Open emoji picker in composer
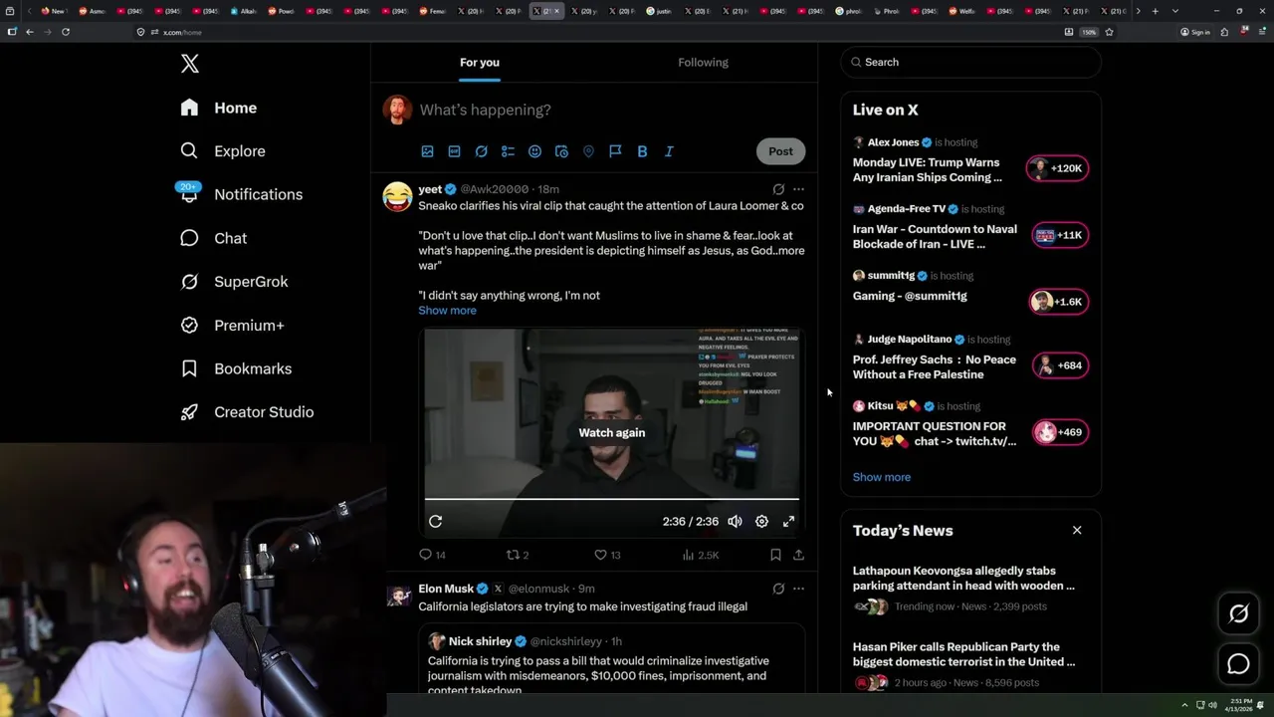 (534, 151)
